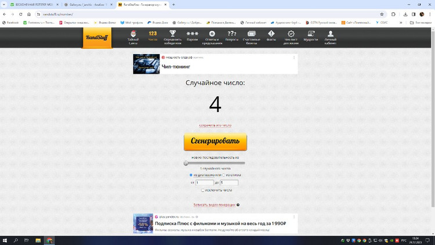435x245 pixels.
Task: Click the 'Записать видео генерации' link
Action: pos(215,204)
